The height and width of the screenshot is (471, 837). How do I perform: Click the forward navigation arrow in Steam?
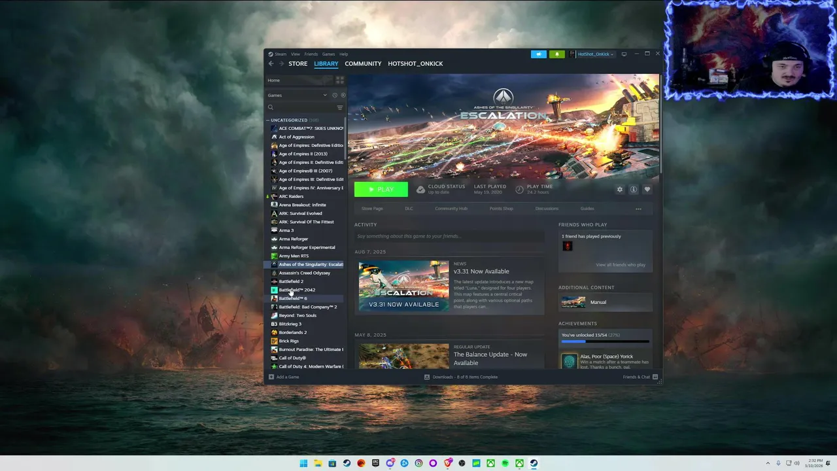coord(281,63)
